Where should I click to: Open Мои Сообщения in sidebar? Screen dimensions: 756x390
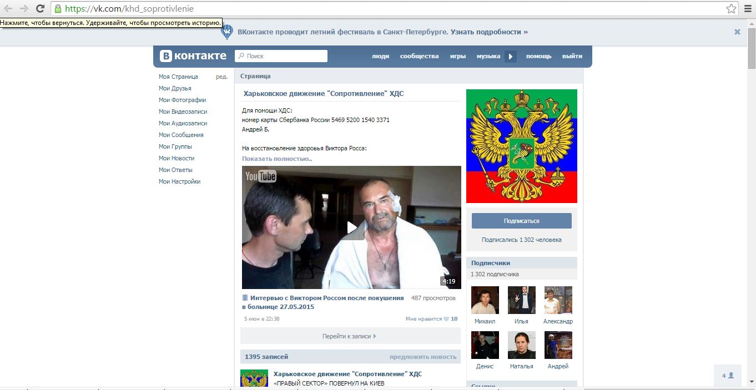(x=181, y=135)
